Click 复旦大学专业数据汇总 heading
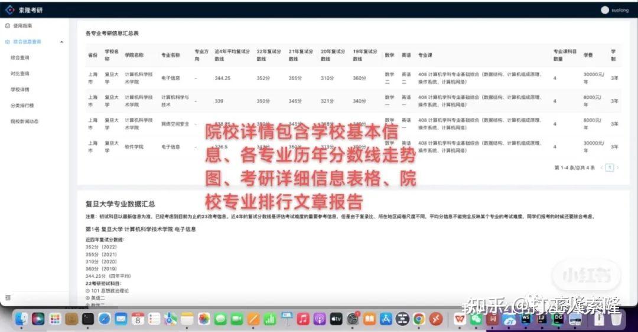This screenshot has width=638, height=332. tap(120, 204)
